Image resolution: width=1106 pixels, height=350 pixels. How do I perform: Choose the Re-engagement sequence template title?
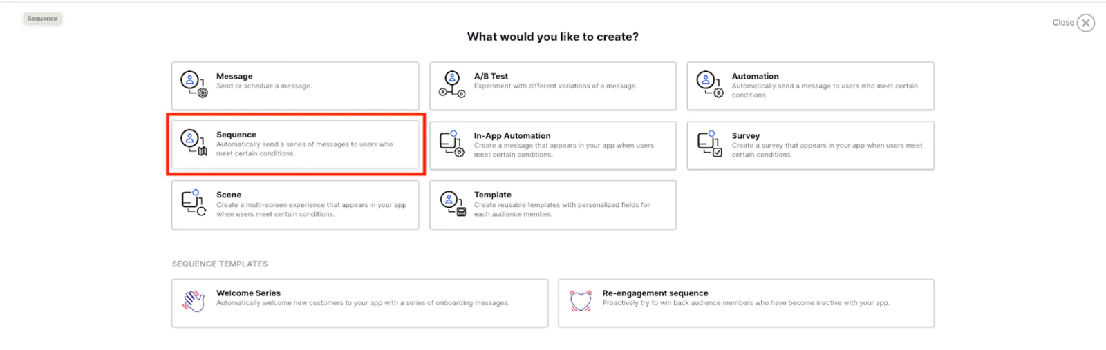tap(655, 293)
